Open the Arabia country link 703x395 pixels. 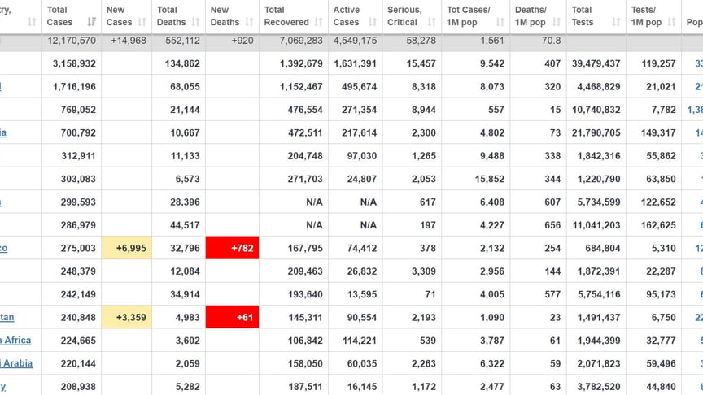16,363
